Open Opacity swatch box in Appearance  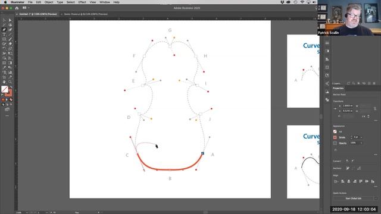coord(335,143)
